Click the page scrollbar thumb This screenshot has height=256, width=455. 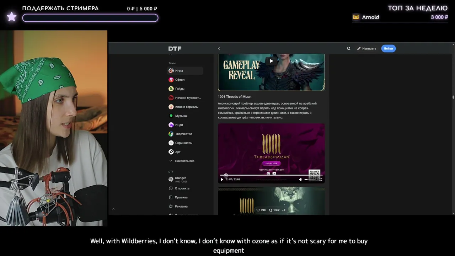point(453,97)
